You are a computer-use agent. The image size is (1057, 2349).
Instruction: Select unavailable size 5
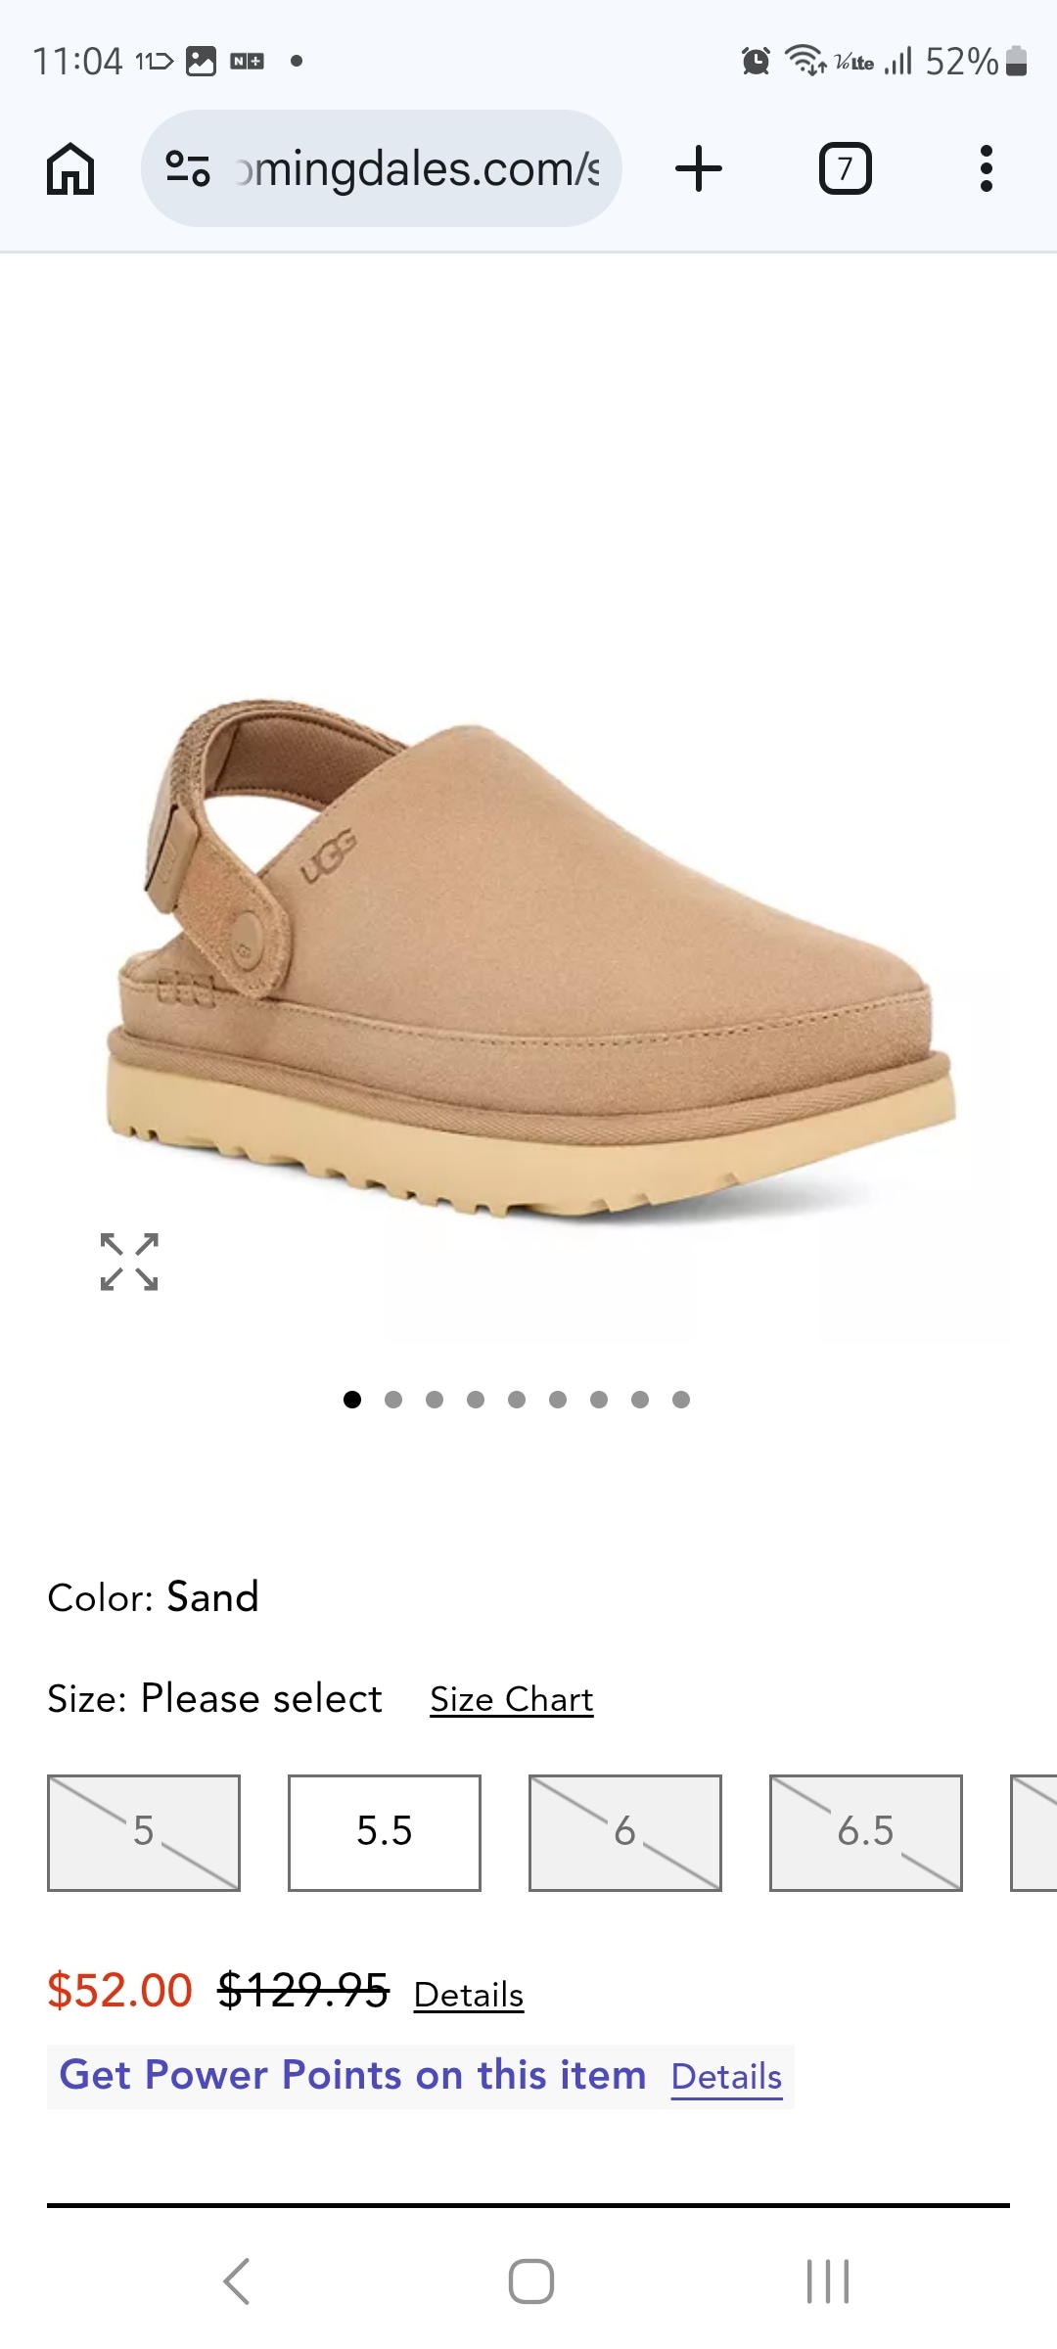144,1832
